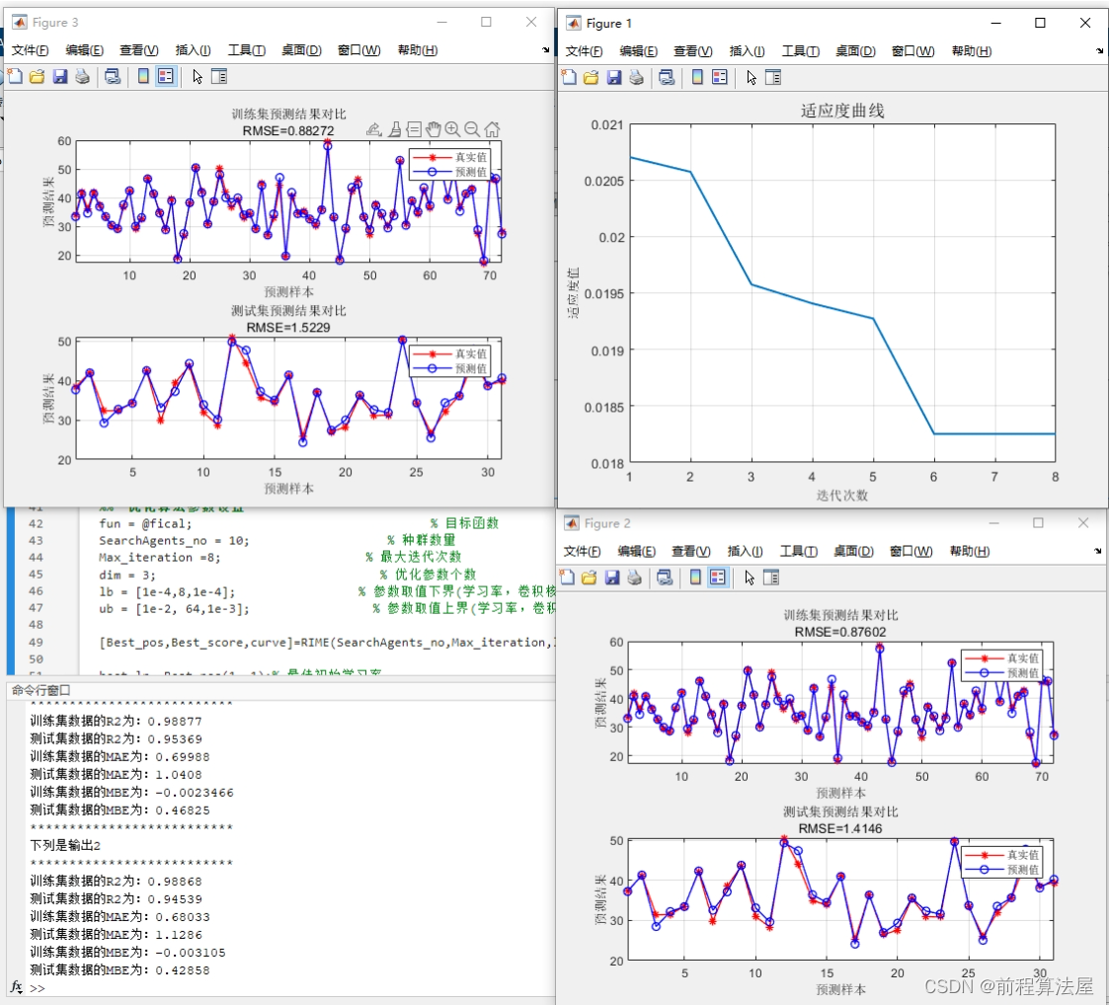
Task: Click New Figure icon in Figure 3 toolbar
Action: click(15, 76)
